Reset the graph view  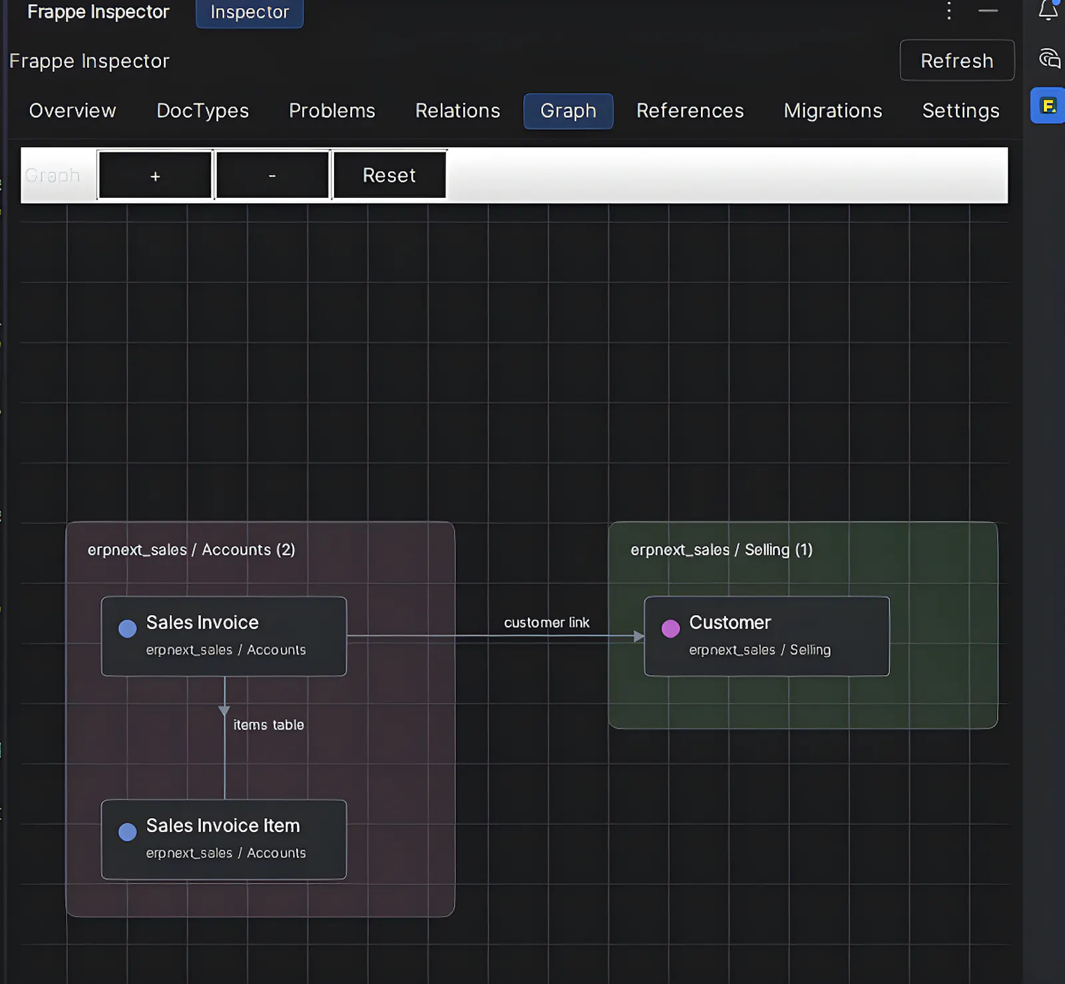coord(389,175)
